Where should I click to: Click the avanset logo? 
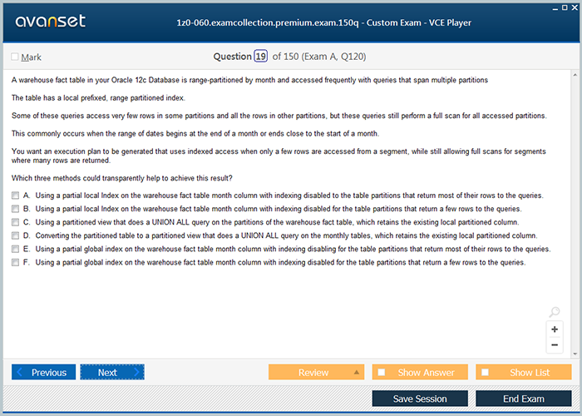point(51,21)
